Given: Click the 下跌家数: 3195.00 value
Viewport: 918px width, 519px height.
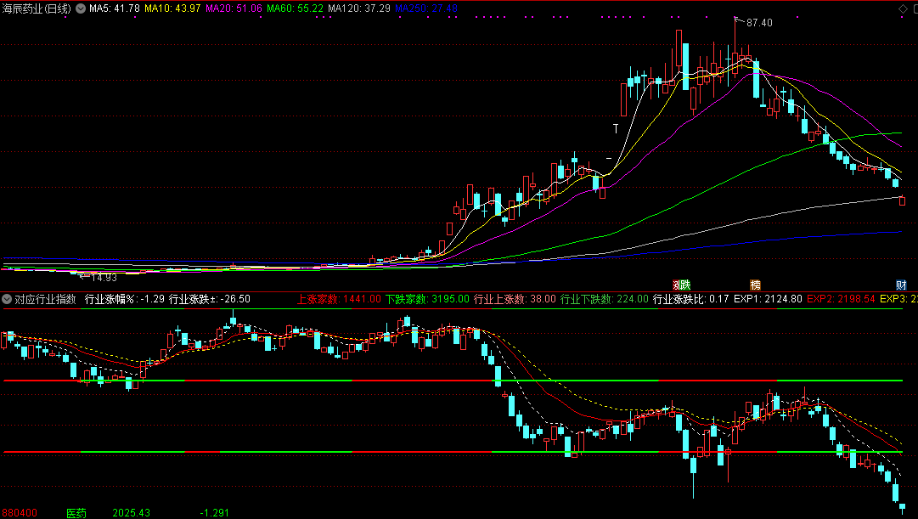Looking at the screenshot, I should tap(427, 299).
